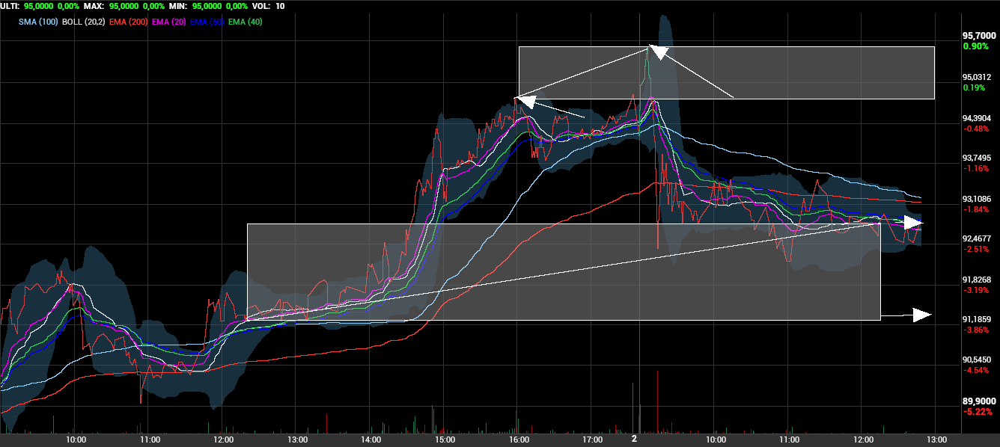Screen dimensions: 1000x447
Task: Select the green EMA (40) indicator label
Action: [246, 22]
